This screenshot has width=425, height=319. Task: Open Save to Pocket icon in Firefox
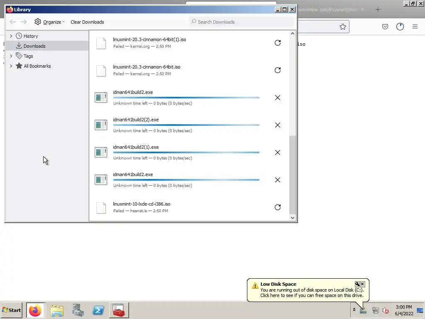pyautogui.click(x=385, y=27)
